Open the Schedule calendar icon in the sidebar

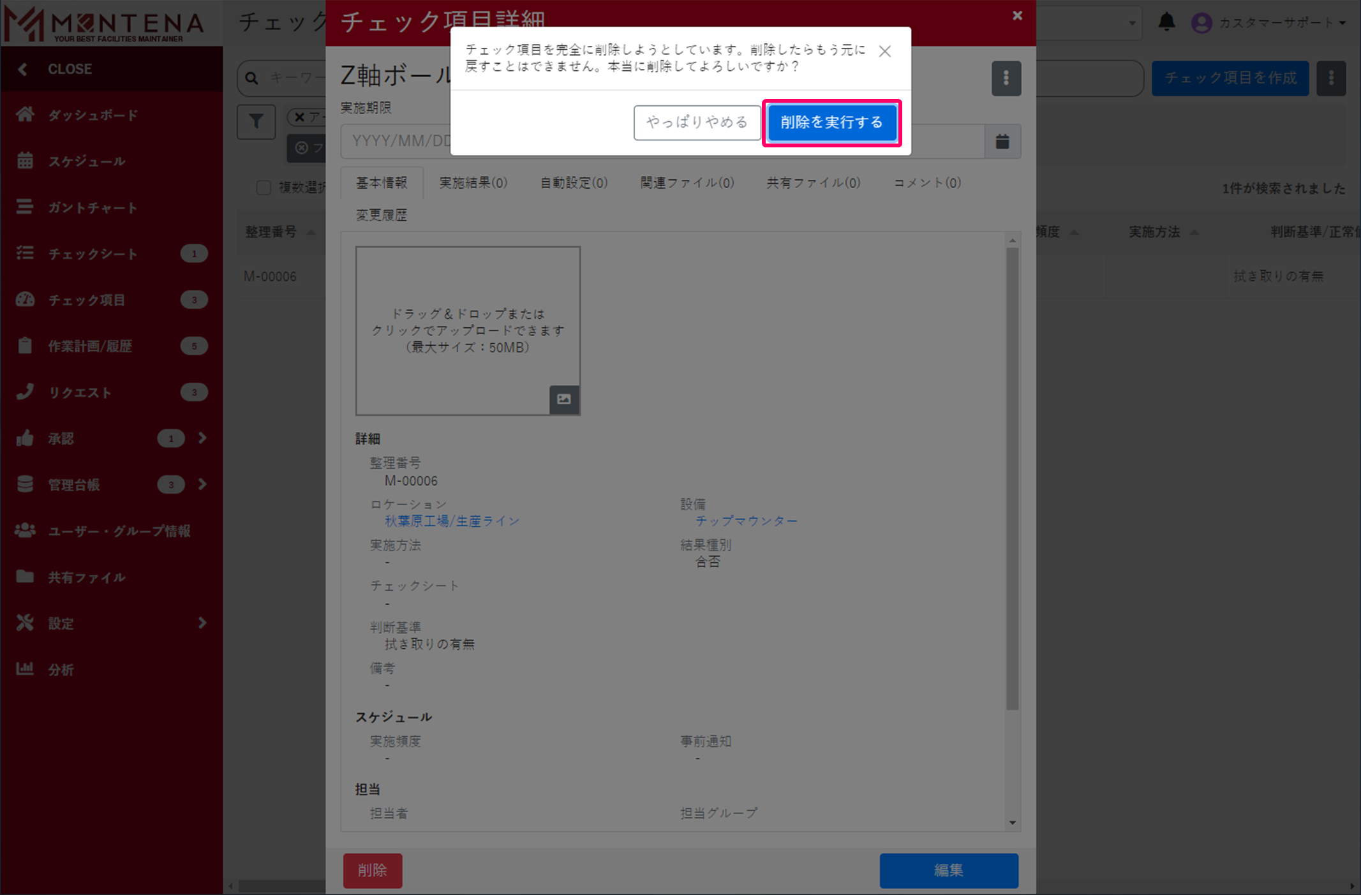pyautogui.click(x=25, y=161)
